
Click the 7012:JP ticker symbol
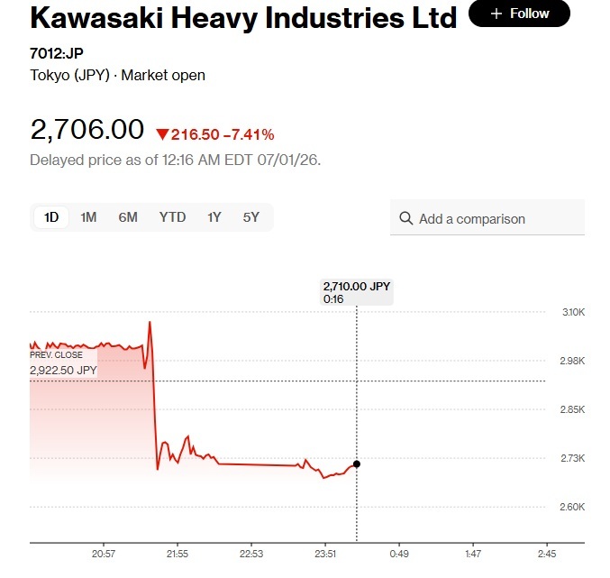click(57, 53)
